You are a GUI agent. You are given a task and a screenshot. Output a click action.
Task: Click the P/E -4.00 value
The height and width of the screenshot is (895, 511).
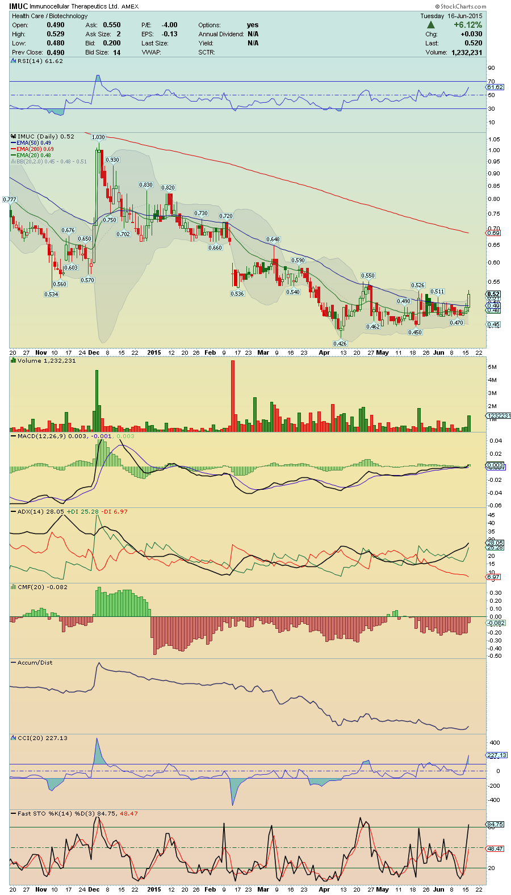tap(170, 25)
